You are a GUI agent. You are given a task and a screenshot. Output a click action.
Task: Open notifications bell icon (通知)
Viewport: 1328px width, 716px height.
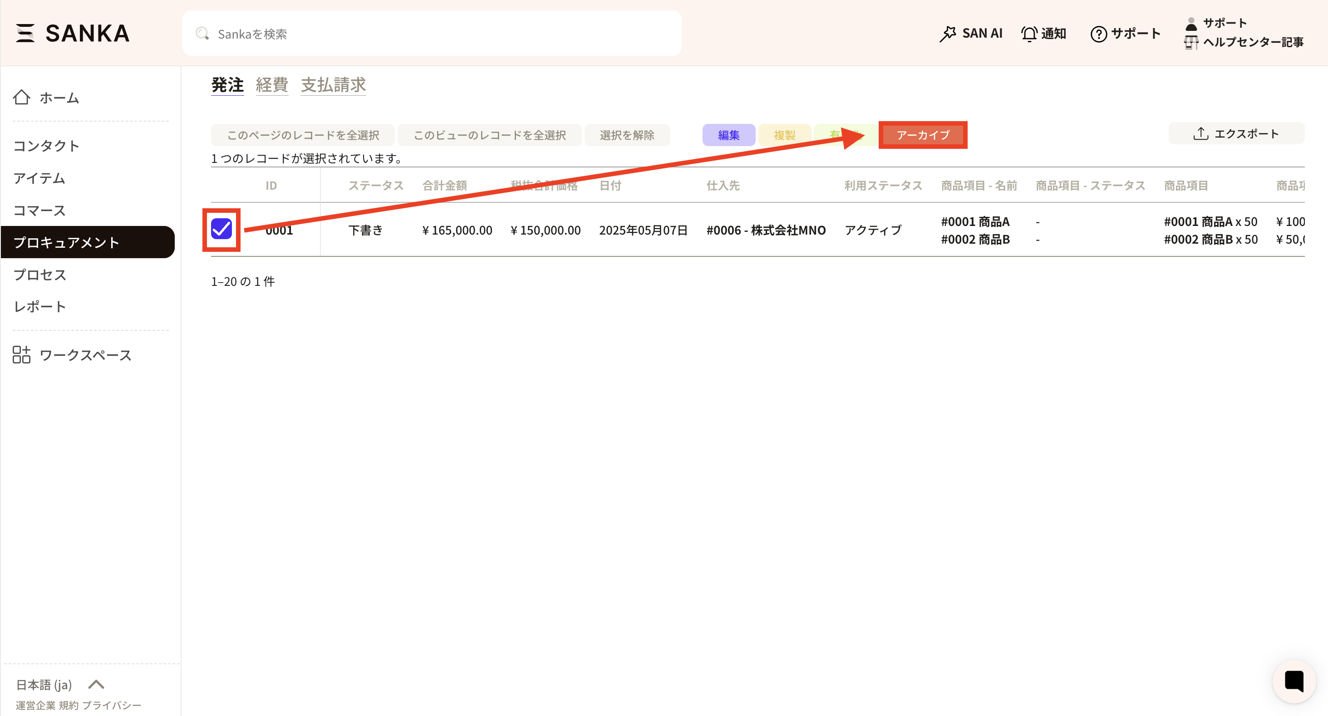click(x=1029, y=34)
